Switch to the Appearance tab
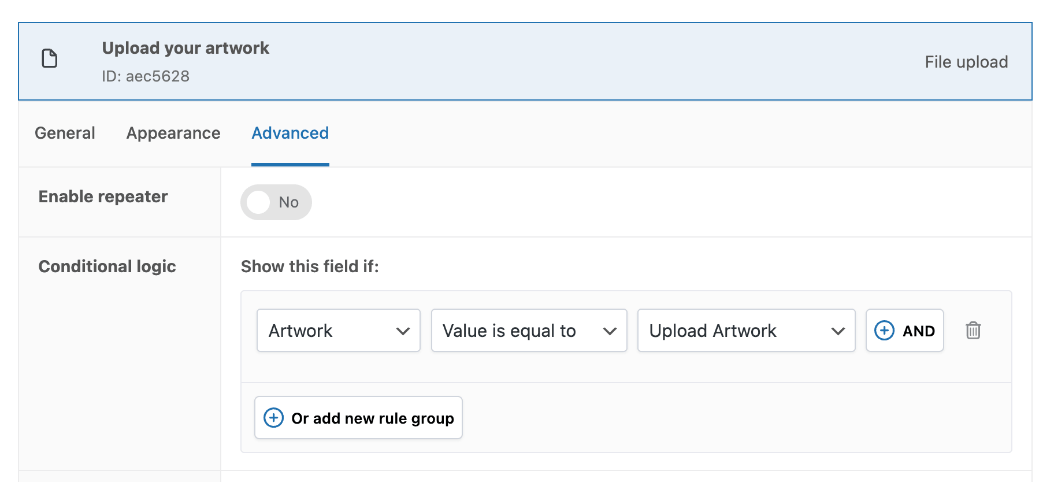This screenshot has width=1054, height=482. coord(173,133)
